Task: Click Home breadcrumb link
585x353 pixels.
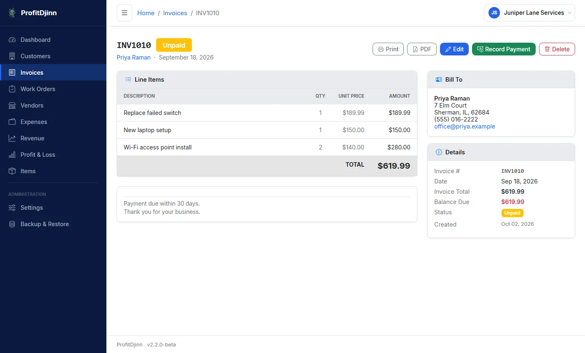Action: click(x=146, y=13)
